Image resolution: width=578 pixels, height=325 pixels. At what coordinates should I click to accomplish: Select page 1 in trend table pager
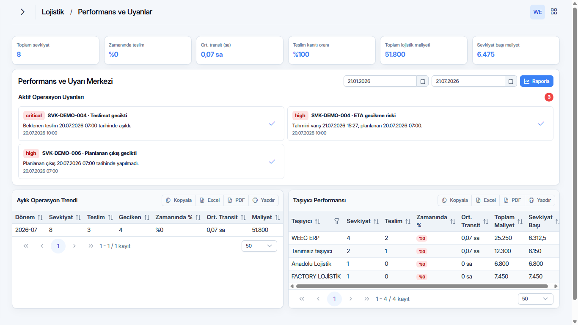(58, 246)
